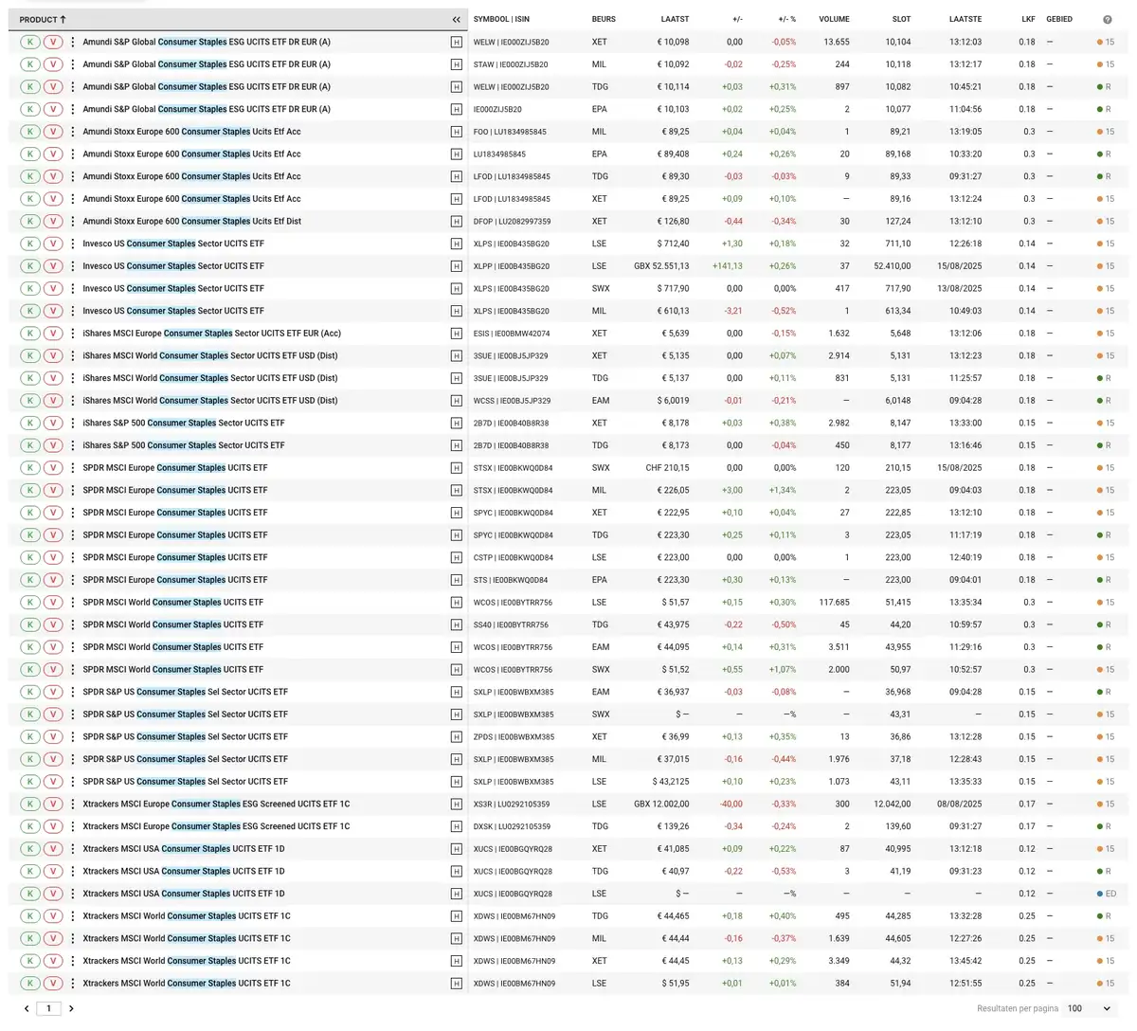Sort by the GEBIED column header
Screen dimensions: 1137x1031
1059,19
